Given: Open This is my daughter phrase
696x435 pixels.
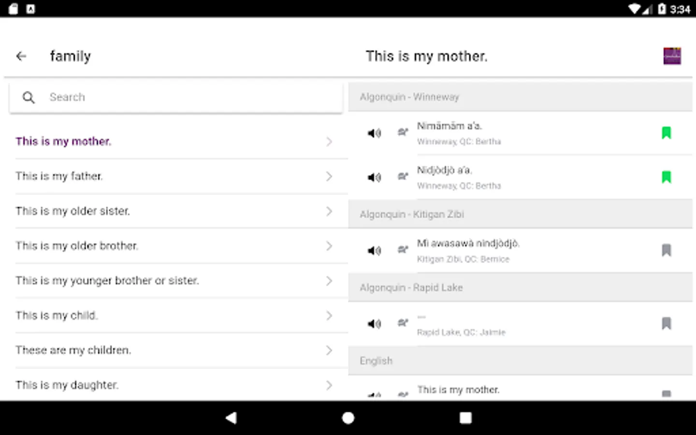Looking at the screenshot, I should pos(67,385).
